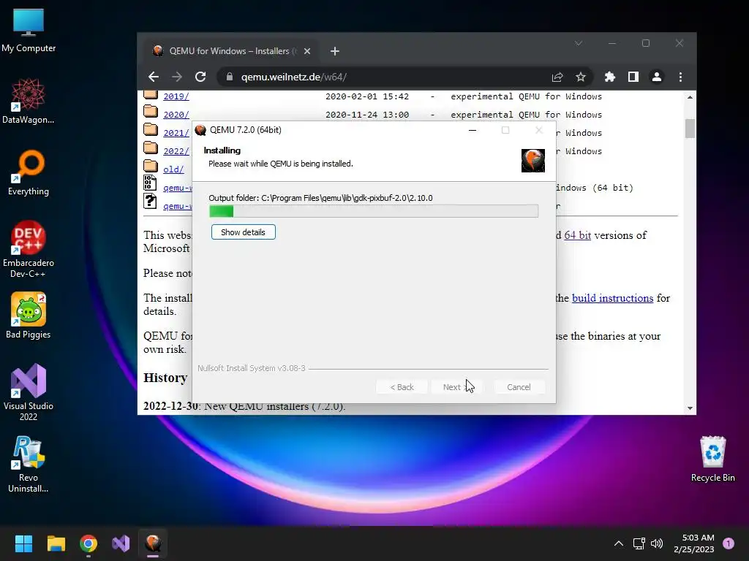Open the 2021/ folder link
This screenshot has width=749, height=561.
[x=176, y=133]
